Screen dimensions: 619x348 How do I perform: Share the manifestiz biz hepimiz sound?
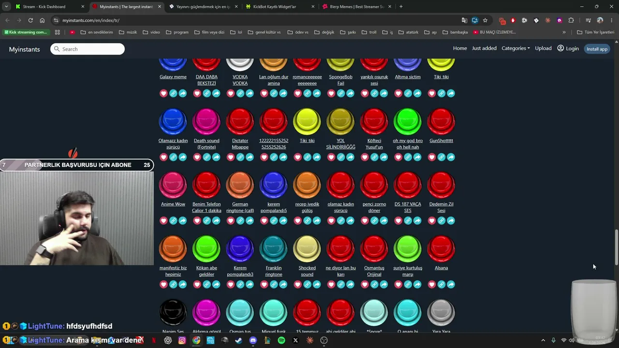coord(183,285)
